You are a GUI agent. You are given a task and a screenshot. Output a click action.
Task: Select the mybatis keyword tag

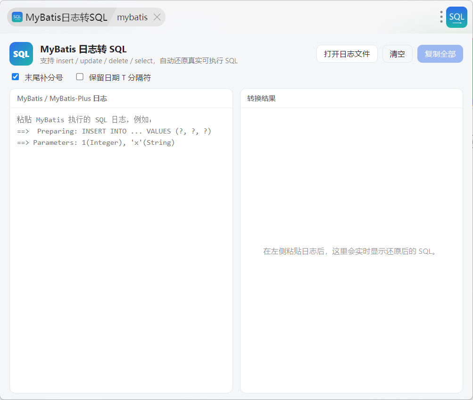point(132,17)
